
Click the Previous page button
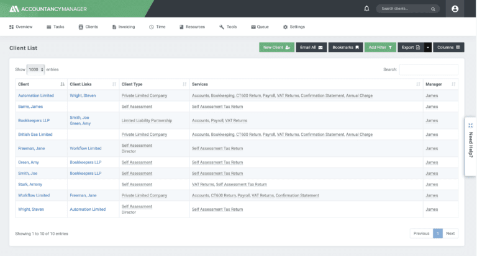click(x=421, y=233)
